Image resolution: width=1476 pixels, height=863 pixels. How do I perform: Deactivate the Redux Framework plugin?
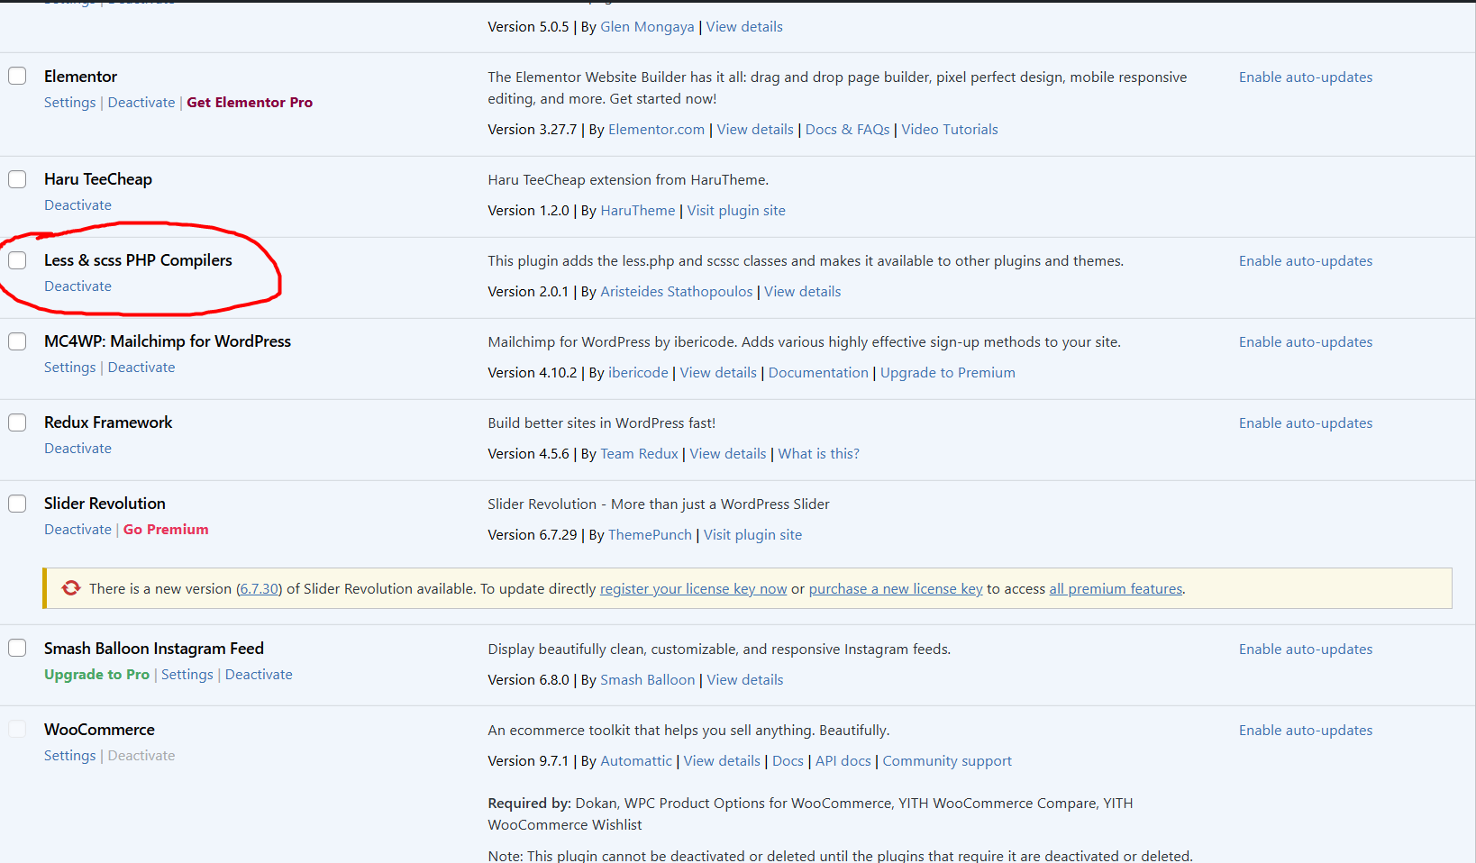tap(77, 448)
